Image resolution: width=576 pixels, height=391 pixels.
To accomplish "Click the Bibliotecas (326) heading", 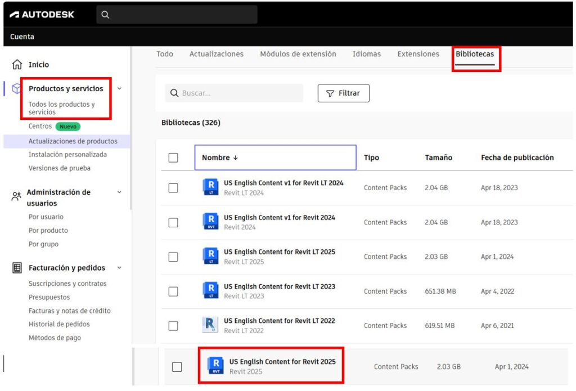I will [191, 123].
